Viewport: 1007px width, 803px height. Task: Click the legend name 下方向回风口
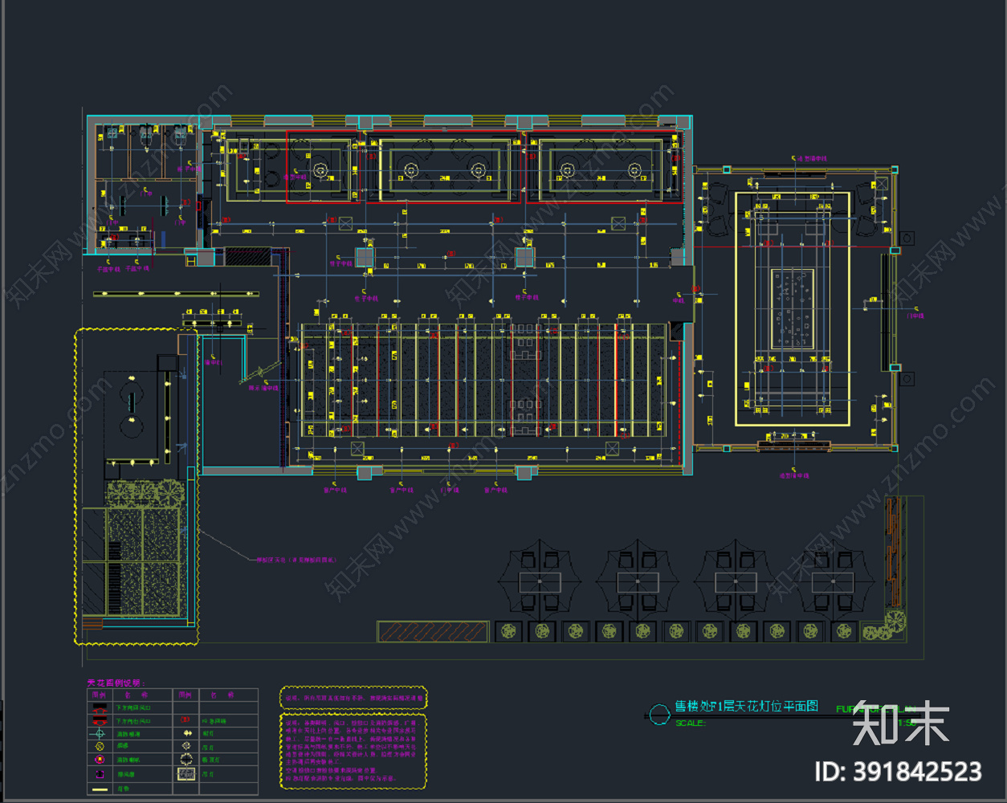[133, 708]
